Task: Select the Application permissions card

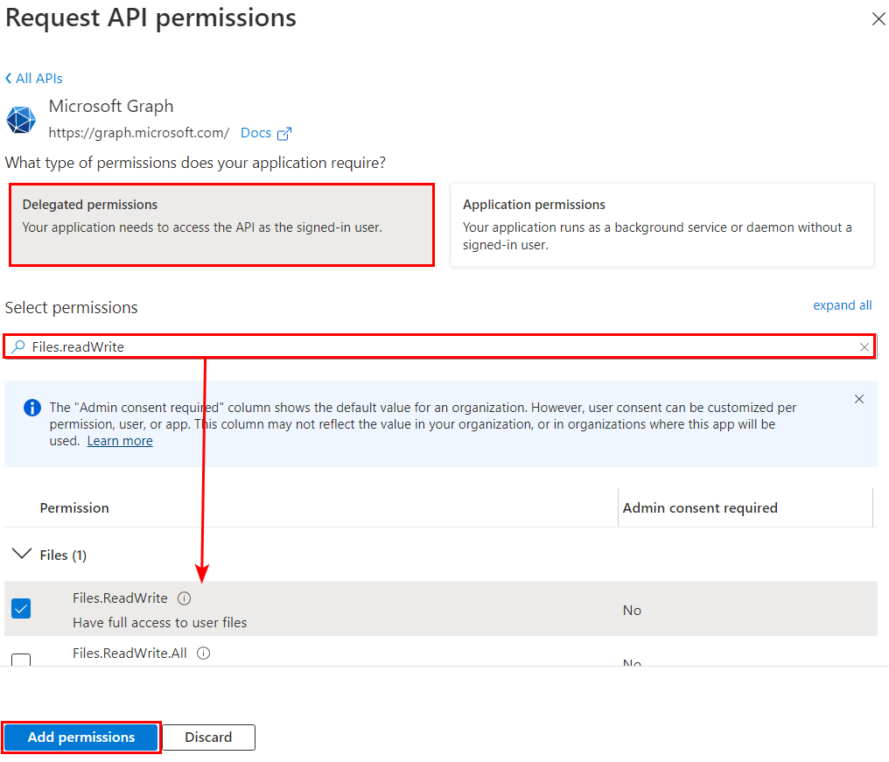Action: coord(661,225)
